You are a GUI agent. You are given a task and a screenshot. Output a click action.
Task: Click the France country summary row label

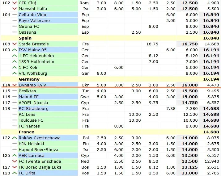[27, 132]
